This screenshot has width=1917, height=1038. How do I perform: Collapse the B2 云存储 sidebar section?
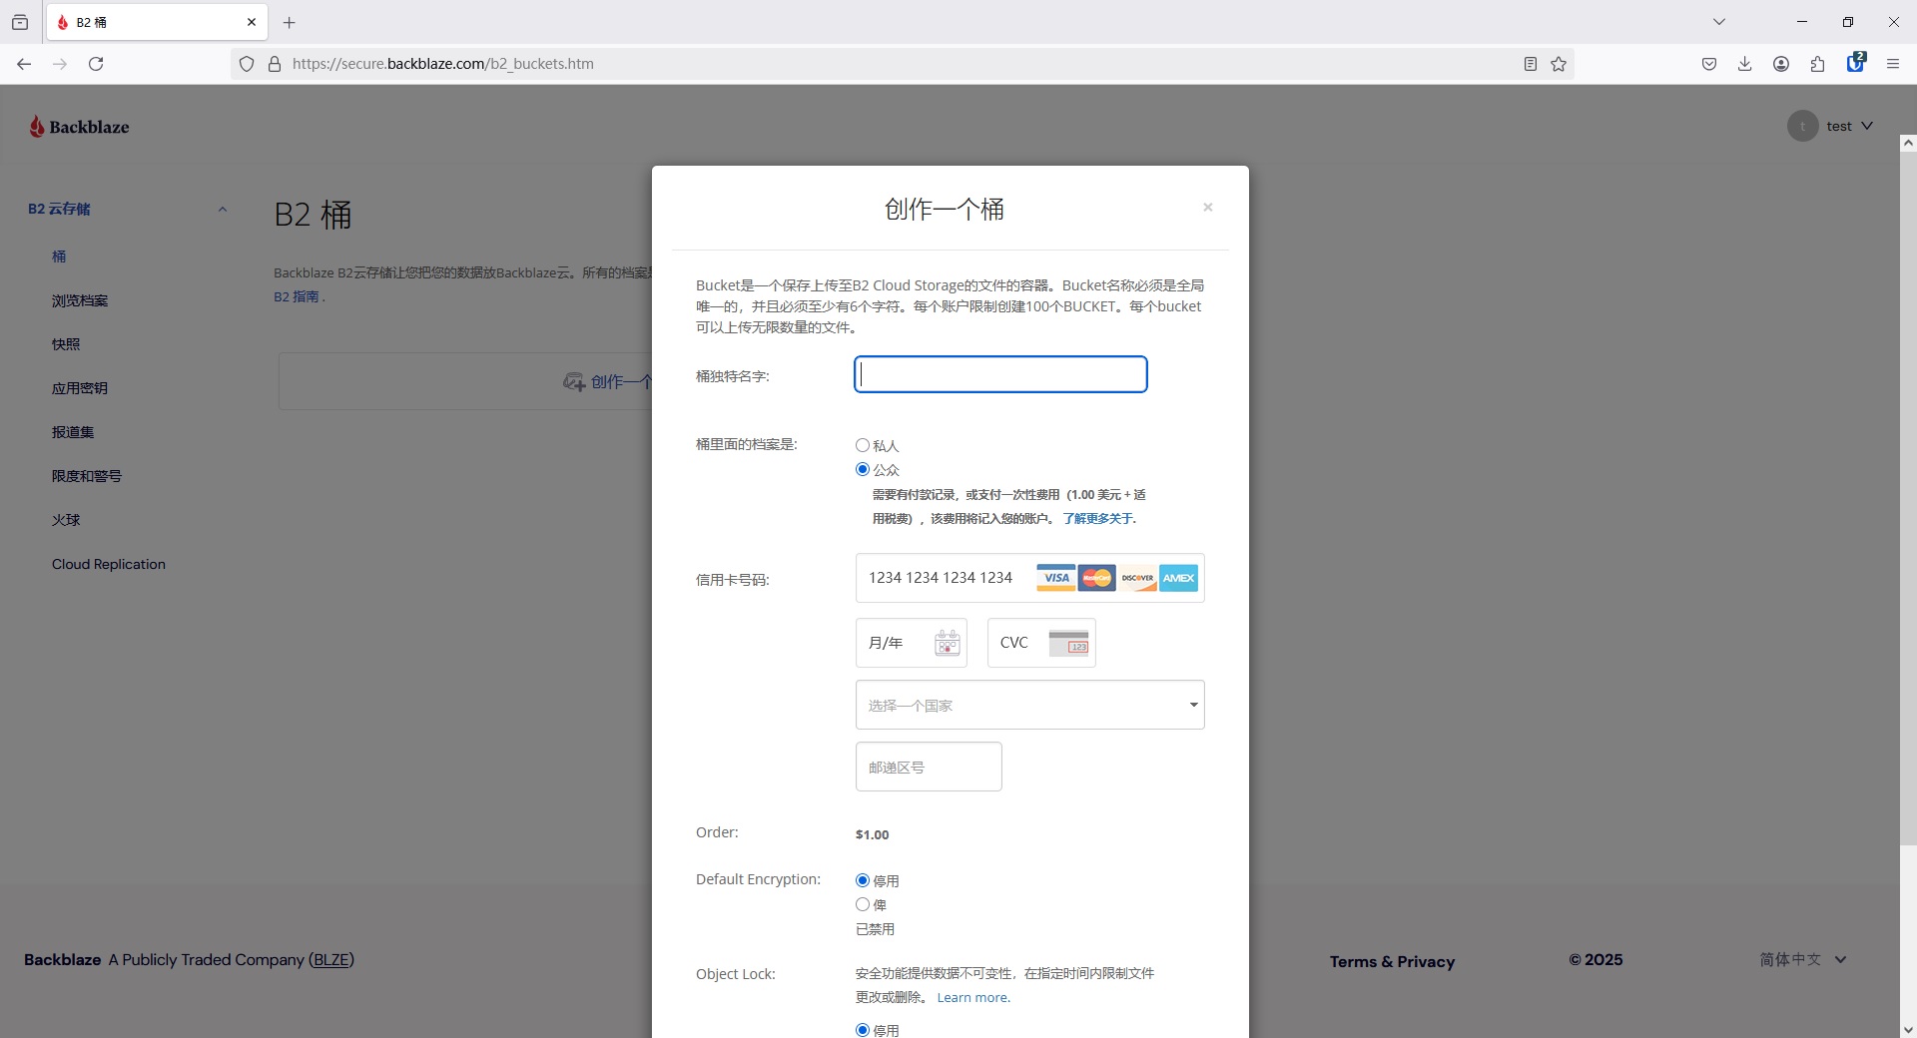point(222,210)
